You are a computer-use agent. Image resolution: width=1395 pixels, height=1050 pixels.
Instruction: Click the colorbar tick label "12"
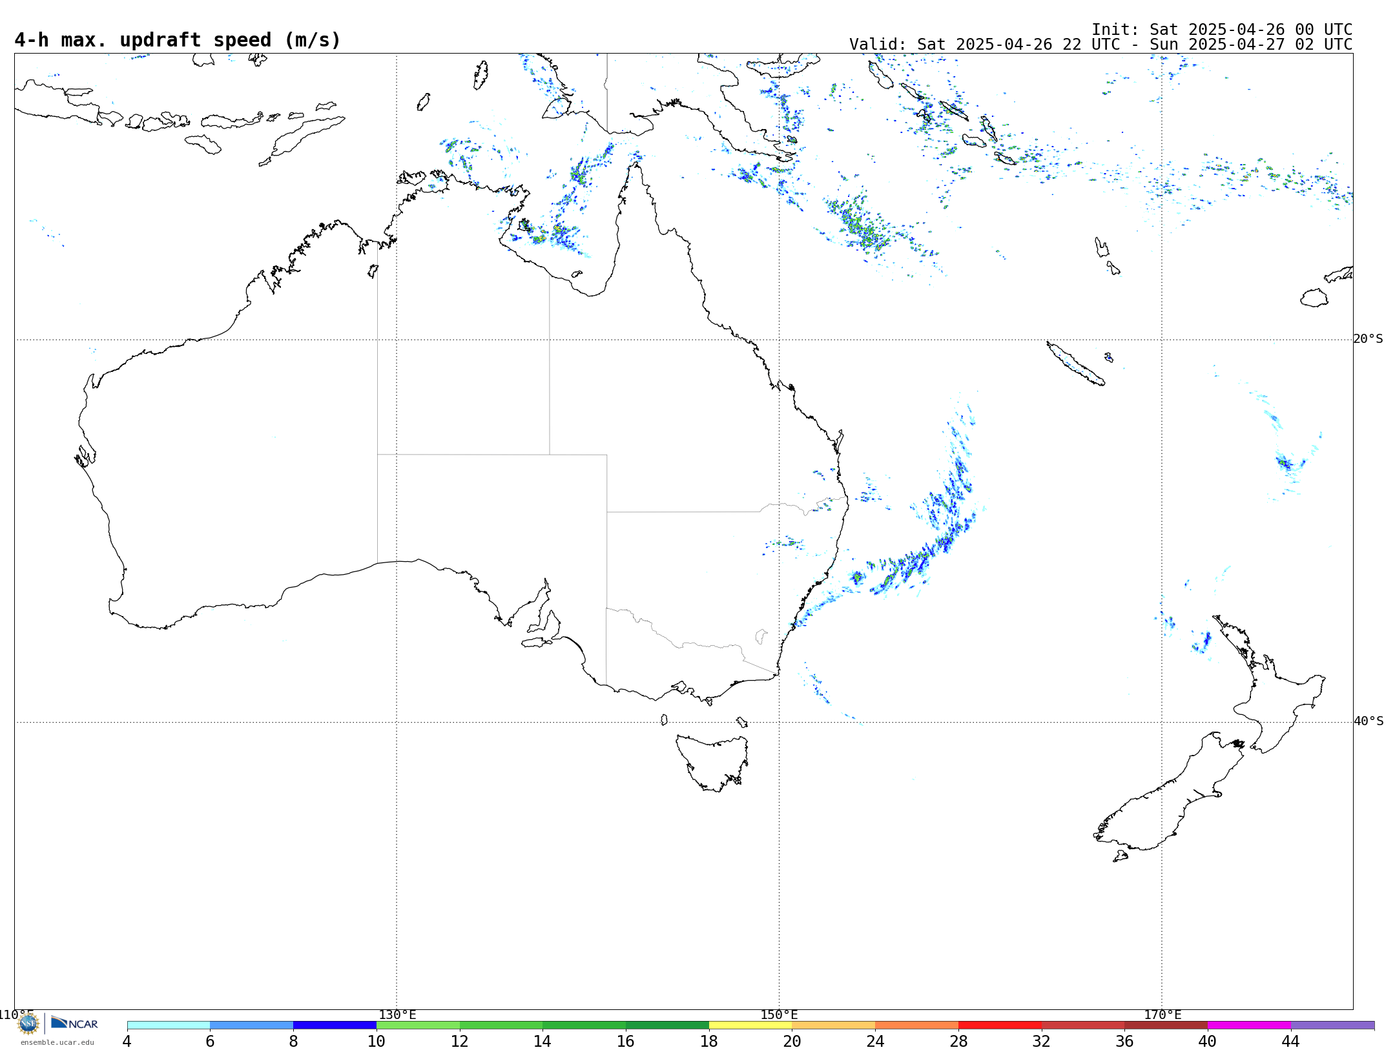(460, 1042)
